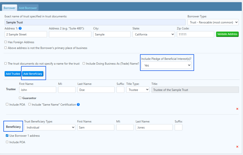Open the Borrower Type dropdown
243x155 pixels.
pyautogui.click(x=213, y=22)
